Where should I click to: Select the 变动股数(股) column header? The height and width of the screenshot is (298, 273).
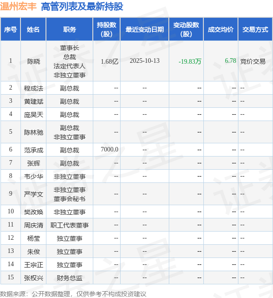[x=186, y=30]
